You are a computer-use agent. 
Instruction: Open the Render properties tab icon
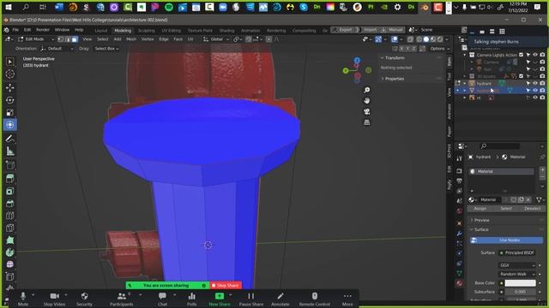[459, 171]
